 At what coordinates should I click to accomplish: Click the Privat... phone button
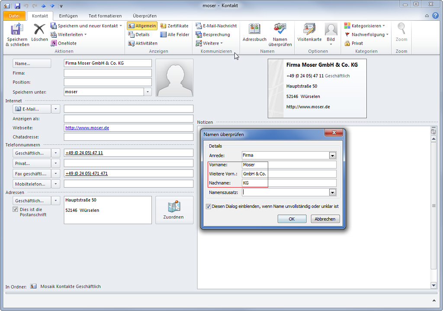[32, 163]
